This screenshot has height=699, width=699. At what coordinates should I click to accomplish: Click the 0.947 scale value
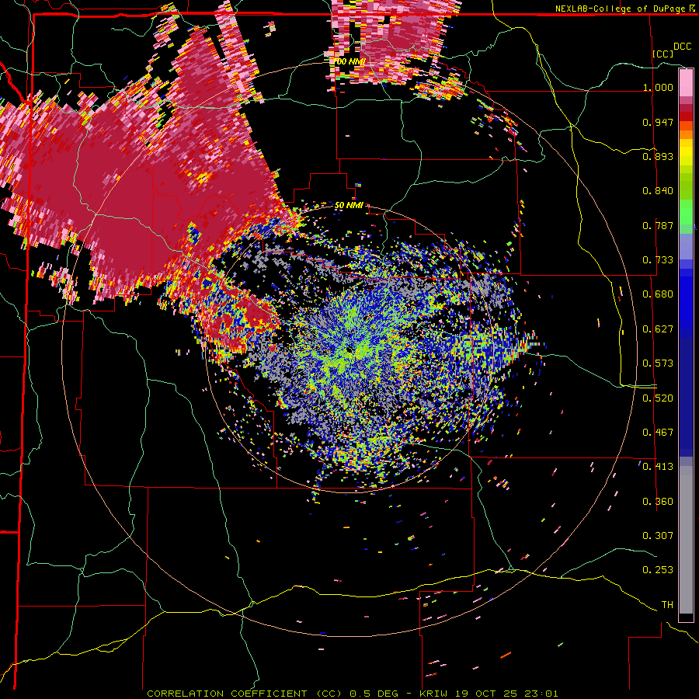pyautogui.click(x=658, y=122)
